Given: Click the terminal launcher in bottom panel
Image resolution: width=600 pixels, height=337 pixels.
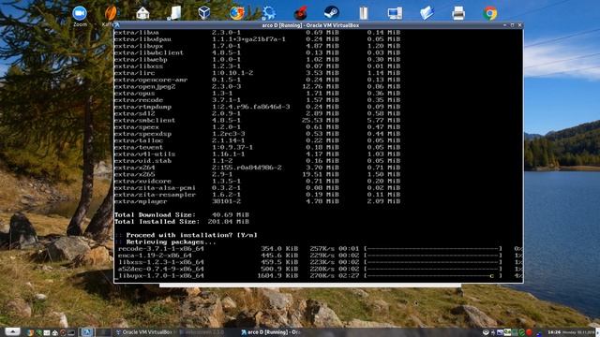Looking at the screenshot, I should pos(71,333).
